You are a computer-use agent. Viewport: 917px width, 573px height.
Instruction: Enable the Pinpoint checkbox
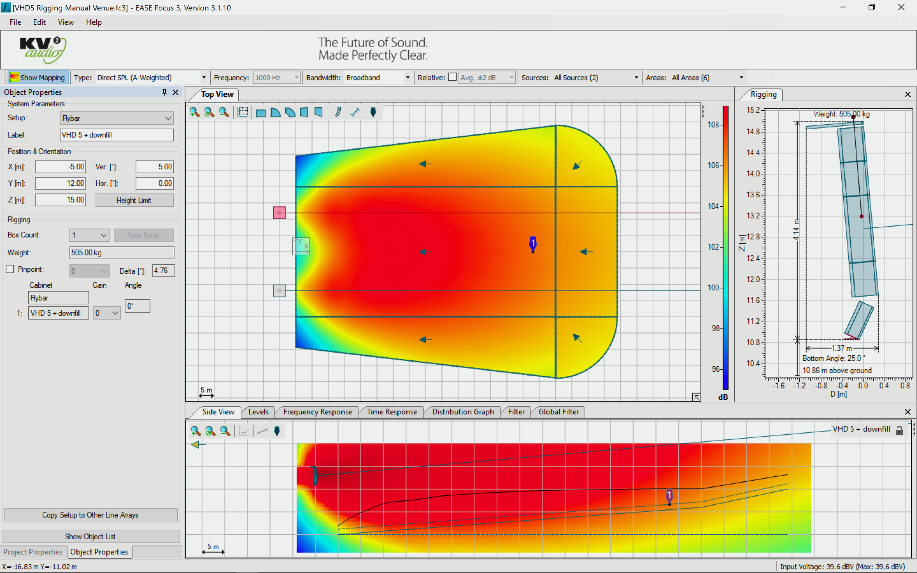[x=10, y=269]
